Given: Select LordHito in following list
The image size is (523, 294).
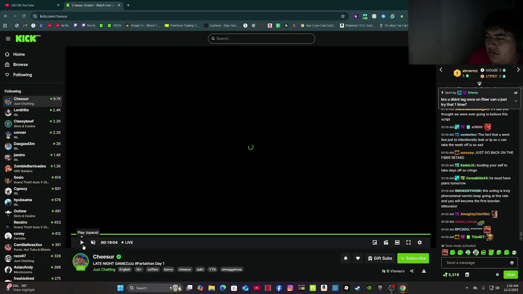Looking at the screenshot, I should 33,112.
